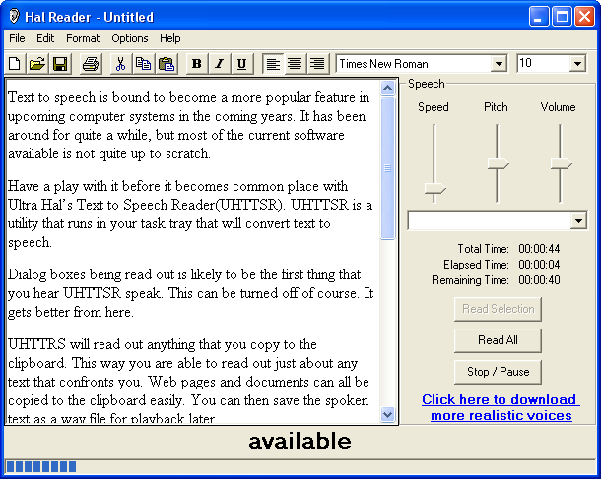Image resolution: width=601 pixels, height=479 pixels.
Task: Toggle underline formatting
Action: tap(241, 64)
